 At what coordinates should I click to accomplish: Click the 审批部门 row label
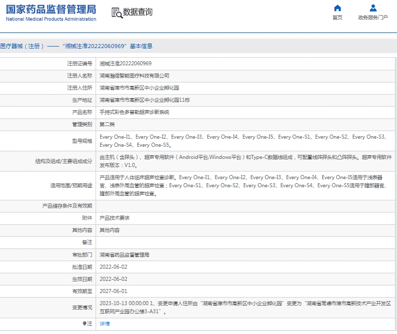[x=82, y=255]
